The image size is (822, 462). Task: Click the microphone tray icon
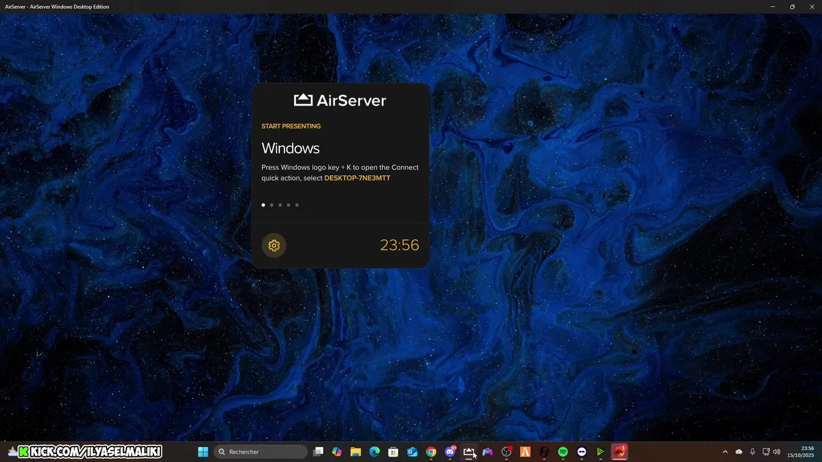752,452
